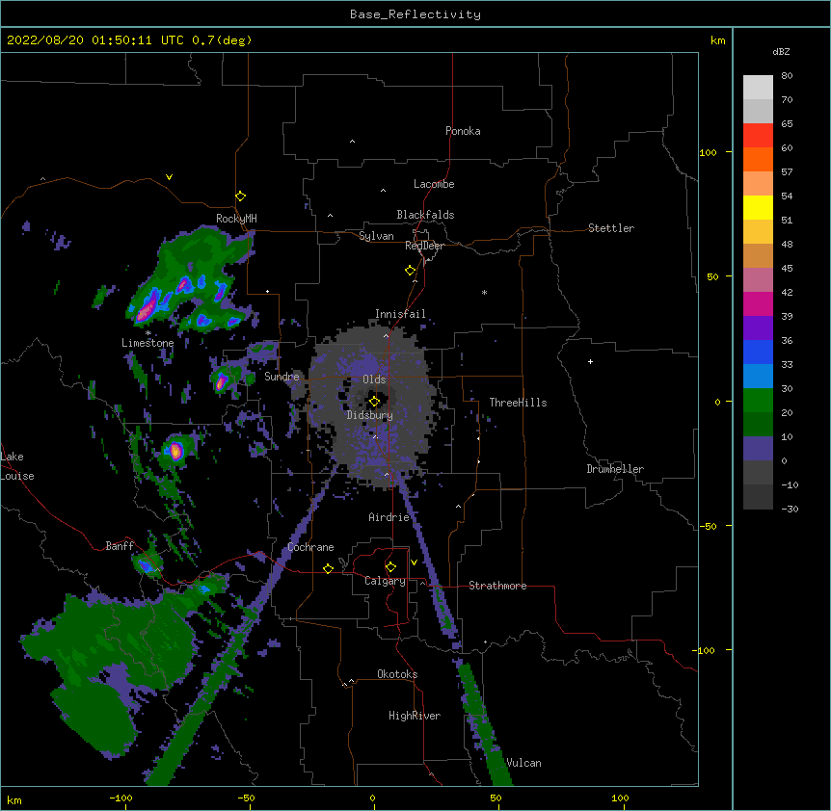Click the Strathmore town label
The height and width of the screenshot is (811, 831).
(497, 586)
